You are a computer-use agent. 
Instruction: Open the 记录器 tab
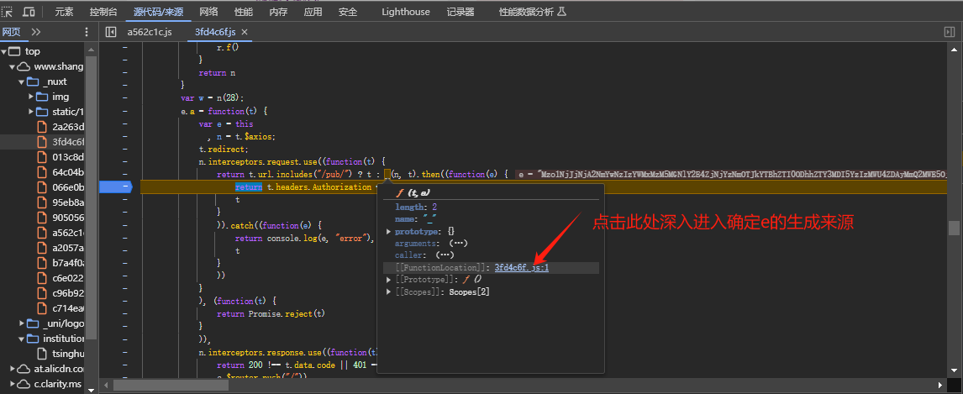[460, 12]
